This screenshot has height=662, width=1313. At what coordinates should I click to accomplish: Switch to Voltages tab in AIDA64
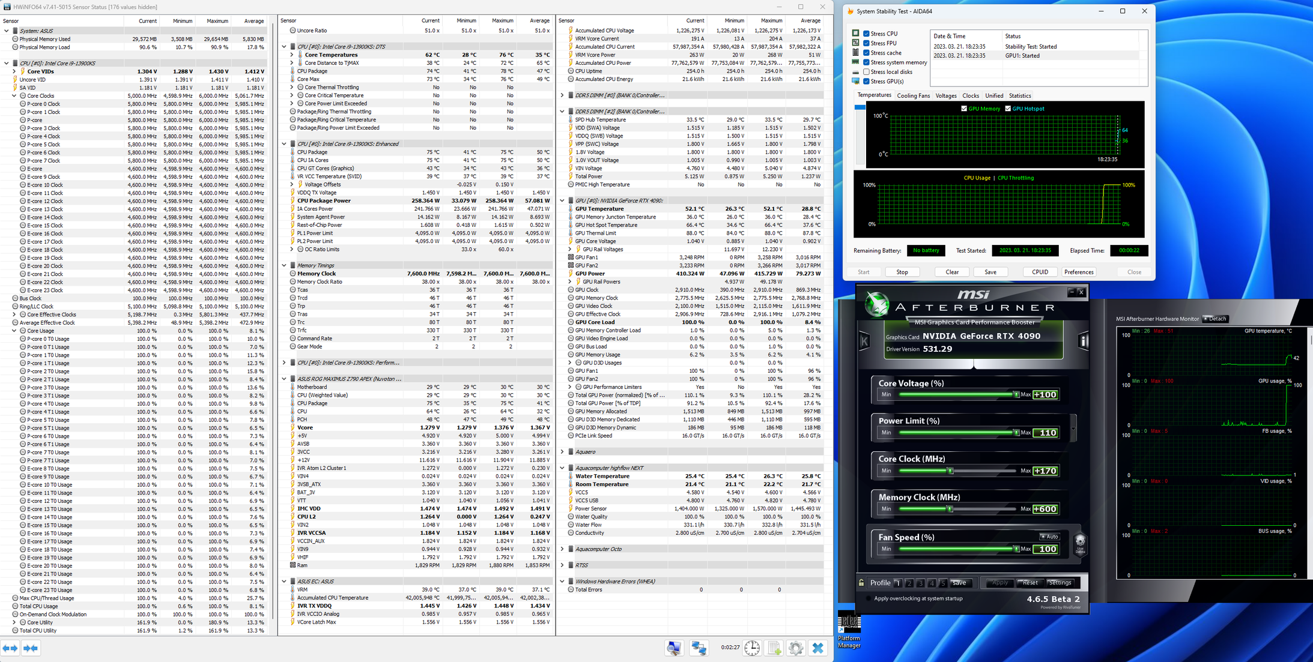coord(946,95)
